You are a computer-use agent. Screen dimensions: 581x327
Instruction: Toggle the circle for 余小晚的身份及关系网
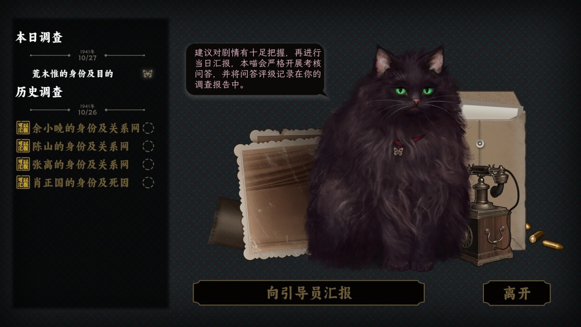point(148,128)
